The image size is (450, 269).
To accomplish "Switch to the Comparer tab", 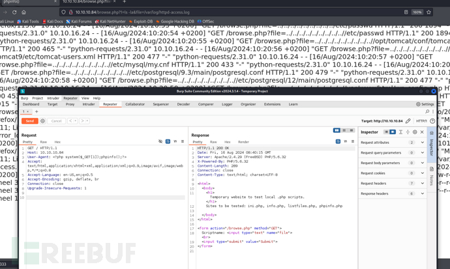I will [206, 104].
